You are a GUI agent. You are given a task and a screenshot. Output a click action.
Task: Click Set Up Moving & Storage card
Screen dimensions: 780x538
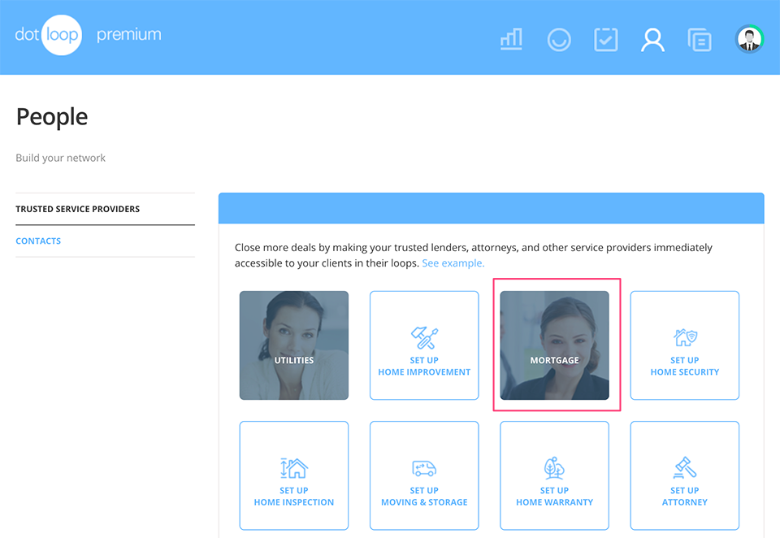pos(424,475)
